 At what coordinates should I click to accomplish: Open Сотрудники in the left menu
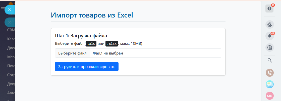pos(11,75)
